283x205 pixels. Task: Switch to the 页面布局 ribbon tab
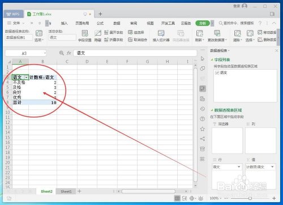point(82,23)
